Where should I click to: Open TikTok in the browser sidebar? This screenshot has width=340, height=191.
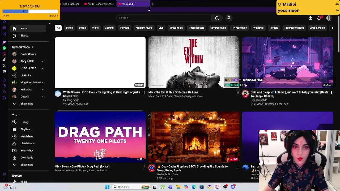click(4, 60)
